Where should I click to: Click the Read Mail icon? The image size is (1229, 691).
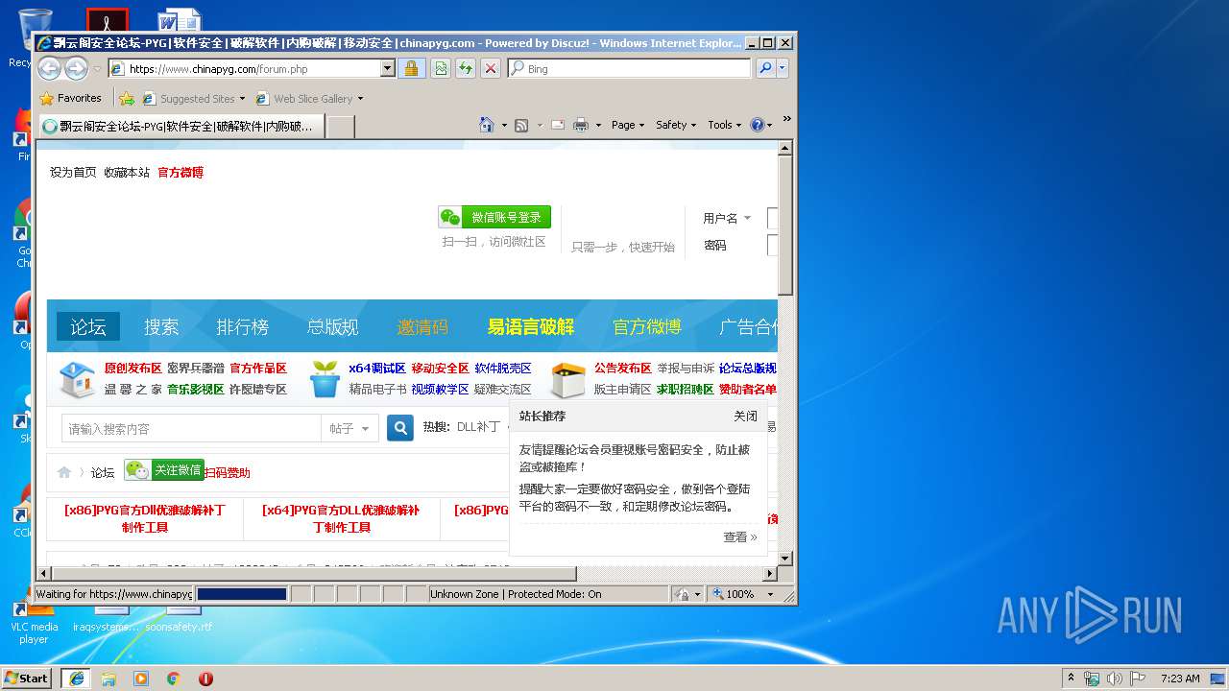coord(557,125)
